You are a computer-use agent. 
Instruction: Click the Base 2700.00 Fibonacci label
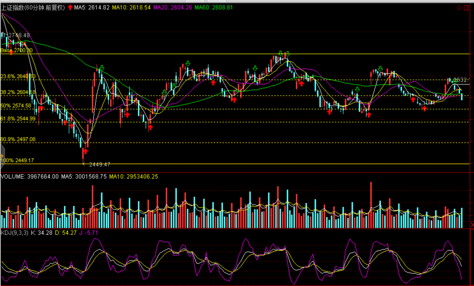pos(16,51)
